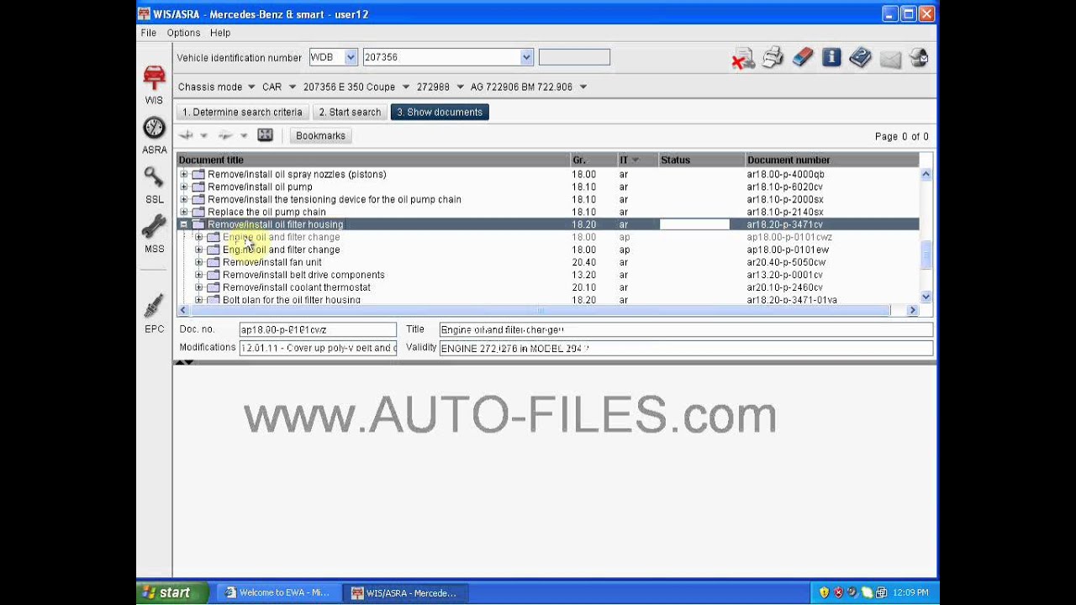Image resolution: width=1076 pixels, height=605 pixels.
Task: Expand Replace the oil pump chain node
Action: (x=184, y=212)
